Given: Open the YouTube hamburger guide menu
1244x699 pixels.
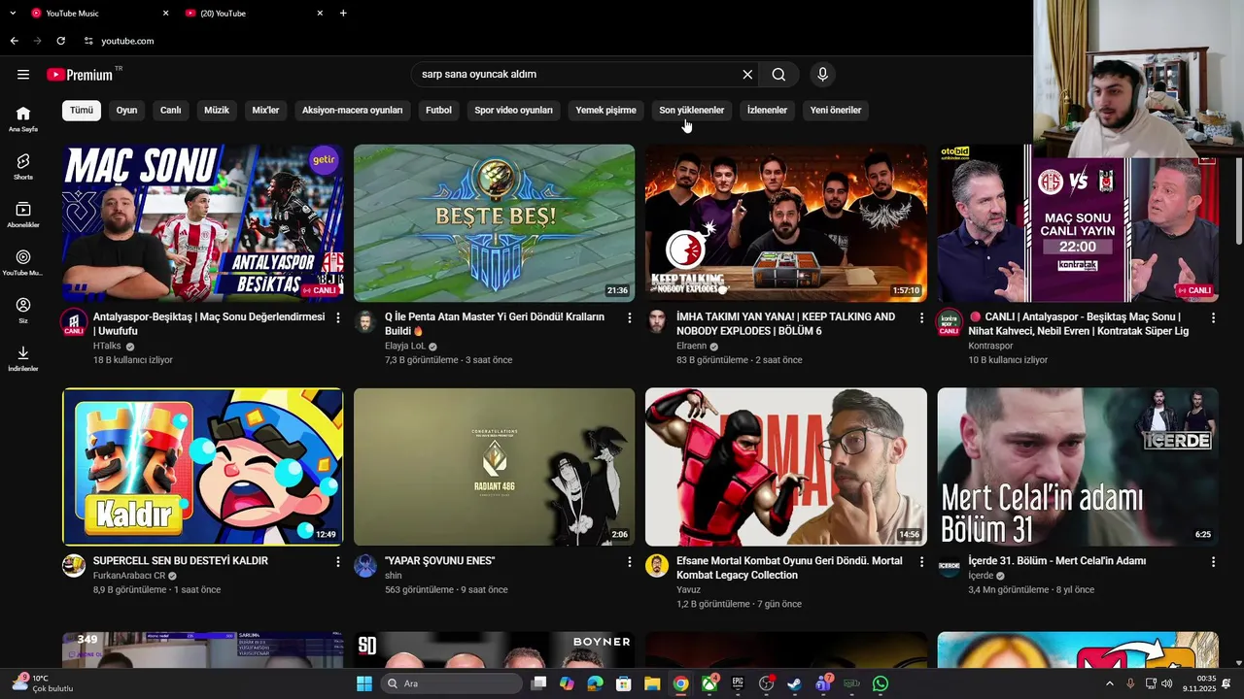Looking at the screenshot, I should [23, 75].
